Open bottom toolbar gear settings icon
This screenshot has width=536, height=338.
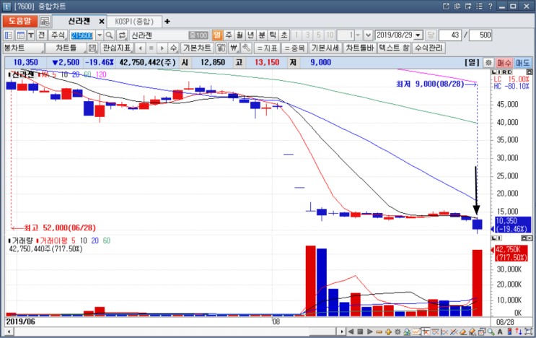[x=397, y=331]
